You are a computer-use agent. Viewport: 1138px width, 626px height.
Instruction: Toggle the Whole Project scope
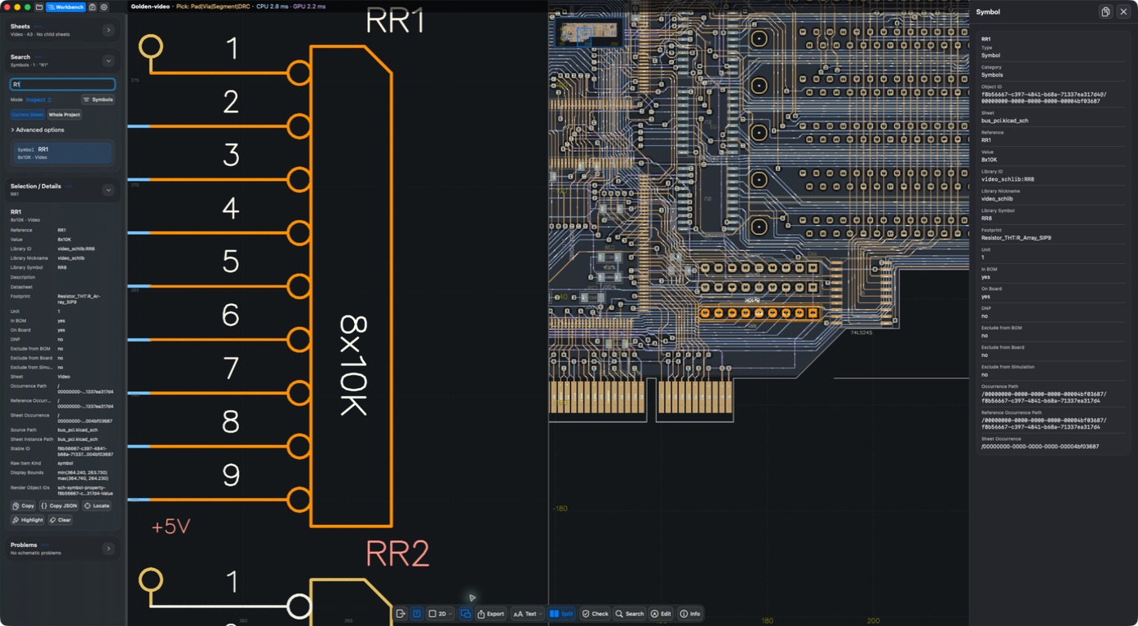pyautogui.click(x=64, y=115)
